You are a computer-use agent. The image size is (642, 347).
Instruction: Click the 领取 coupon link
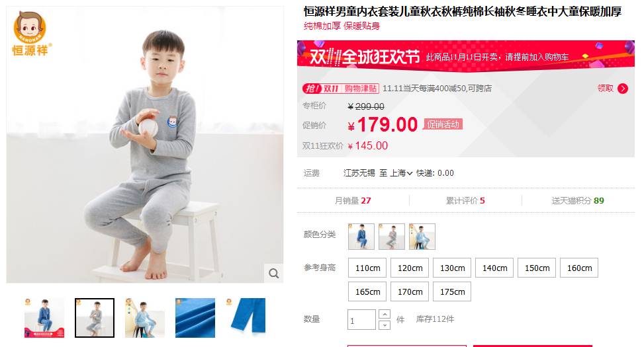pos(605,89)
